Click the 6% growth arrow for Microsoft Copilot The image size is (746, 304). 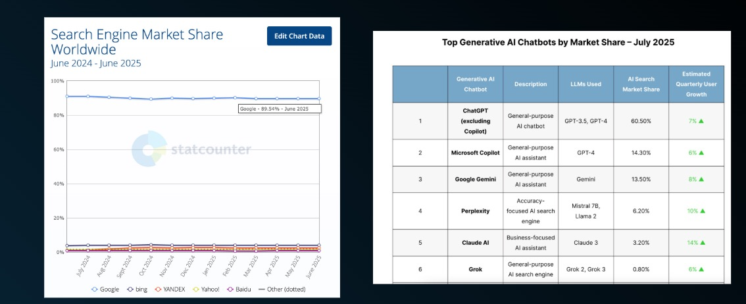[701, 153]
